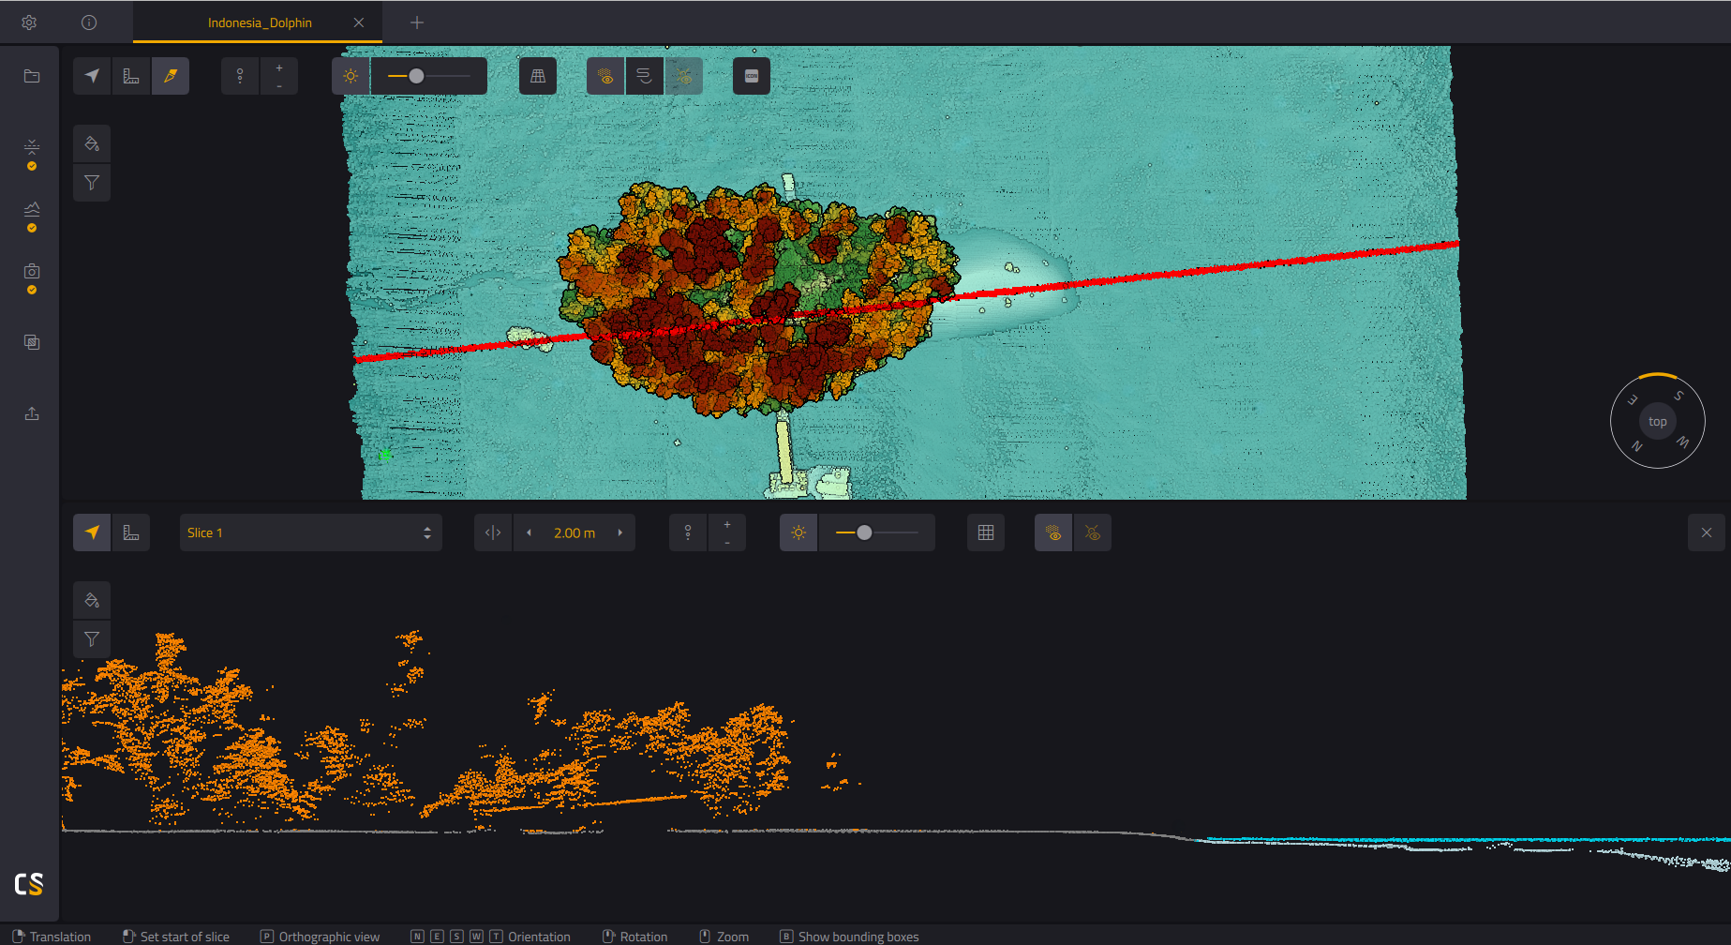This screenshot has width=1731, height=945.
Task: Open the filter funnel in slice viewer
Action: click(x=92, y=638)
